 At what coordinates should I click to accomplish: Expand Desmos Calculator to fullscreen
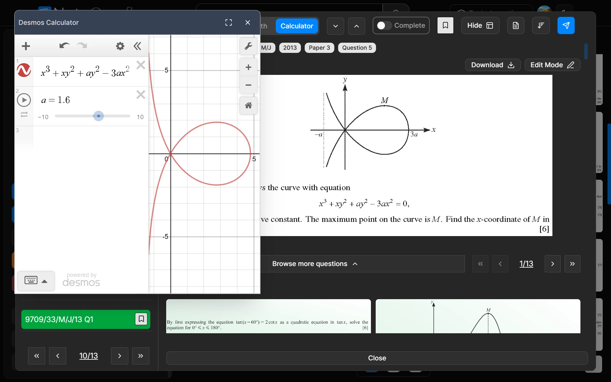coord(228,23)
